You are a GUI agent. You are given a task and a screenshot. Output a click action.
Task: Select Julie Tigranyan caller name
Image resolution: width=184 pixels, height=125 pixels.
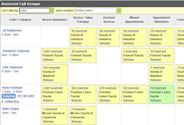click(12, 67)
